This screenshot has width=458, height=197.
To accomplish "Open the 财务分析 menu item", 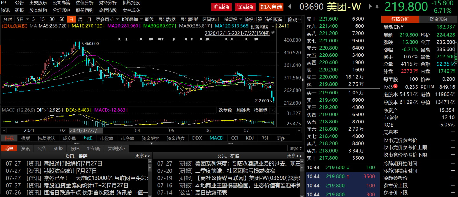I will click(108, 3).
